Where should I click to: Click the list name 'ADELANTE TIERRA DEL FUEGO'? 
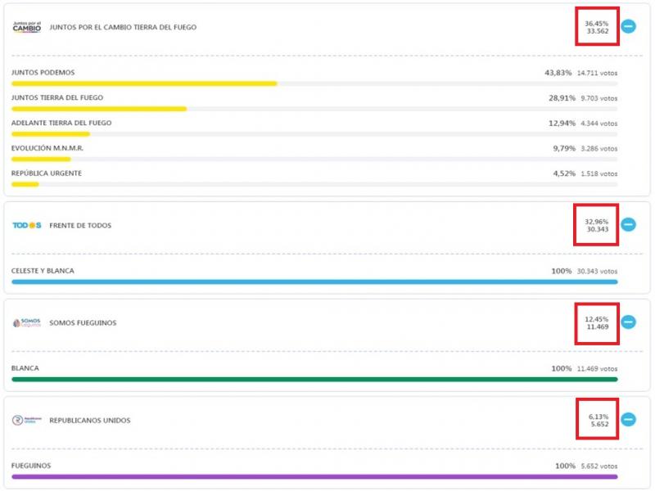(x=61, y=124)
